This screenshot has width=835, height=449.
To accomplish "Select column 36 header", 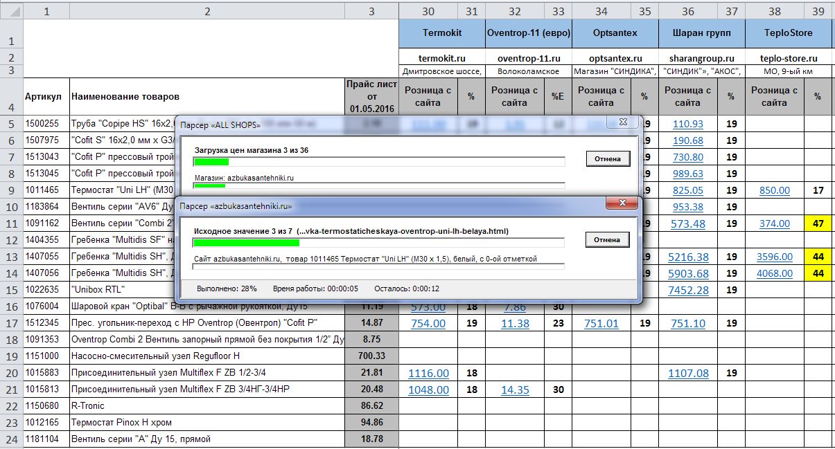I will [687, 11].
